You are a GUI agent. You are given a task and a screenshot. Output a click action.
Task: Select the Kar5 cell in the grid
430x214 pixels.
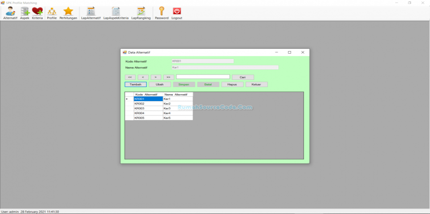click(x=178, y=118)
